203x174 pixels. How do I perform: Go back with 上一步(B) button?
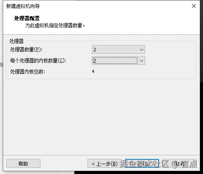pos(104,163)
